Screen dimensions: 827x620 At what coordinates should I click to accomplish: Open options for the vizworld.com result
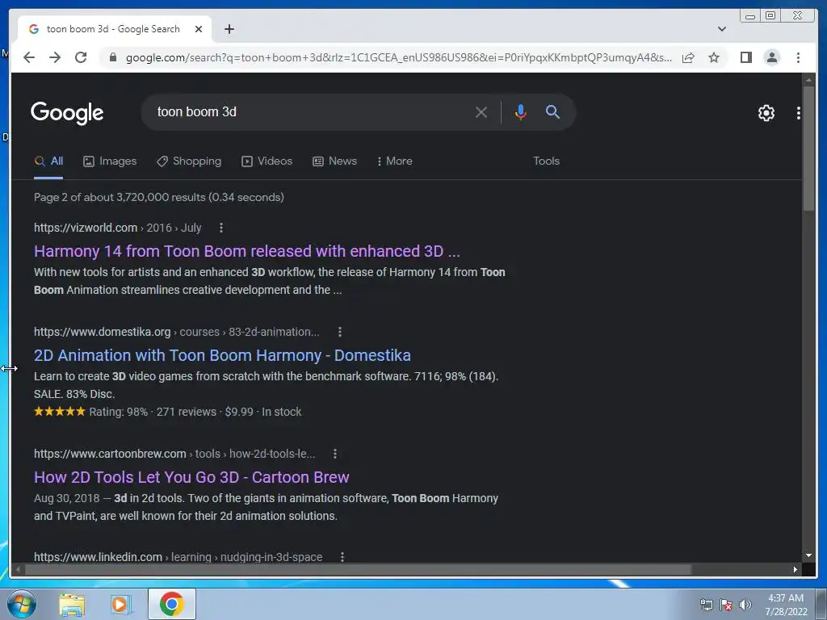coord(221,228)
